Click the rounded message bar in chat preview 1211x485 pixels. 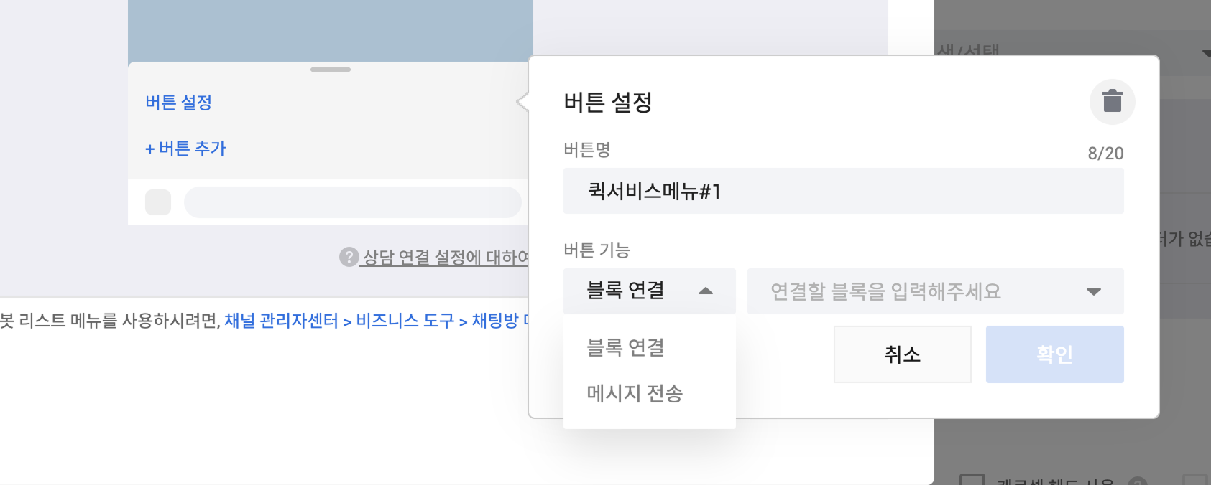click(352, 202)
